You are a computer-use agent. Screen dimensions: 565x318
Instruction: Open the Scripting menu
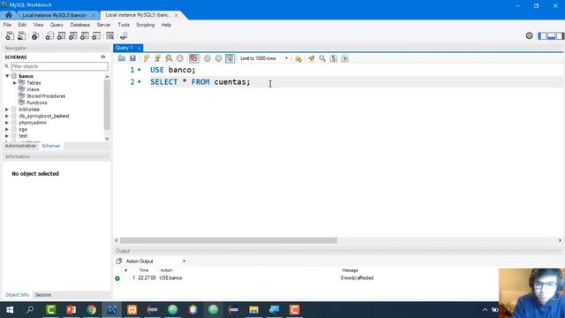[145, 25]
